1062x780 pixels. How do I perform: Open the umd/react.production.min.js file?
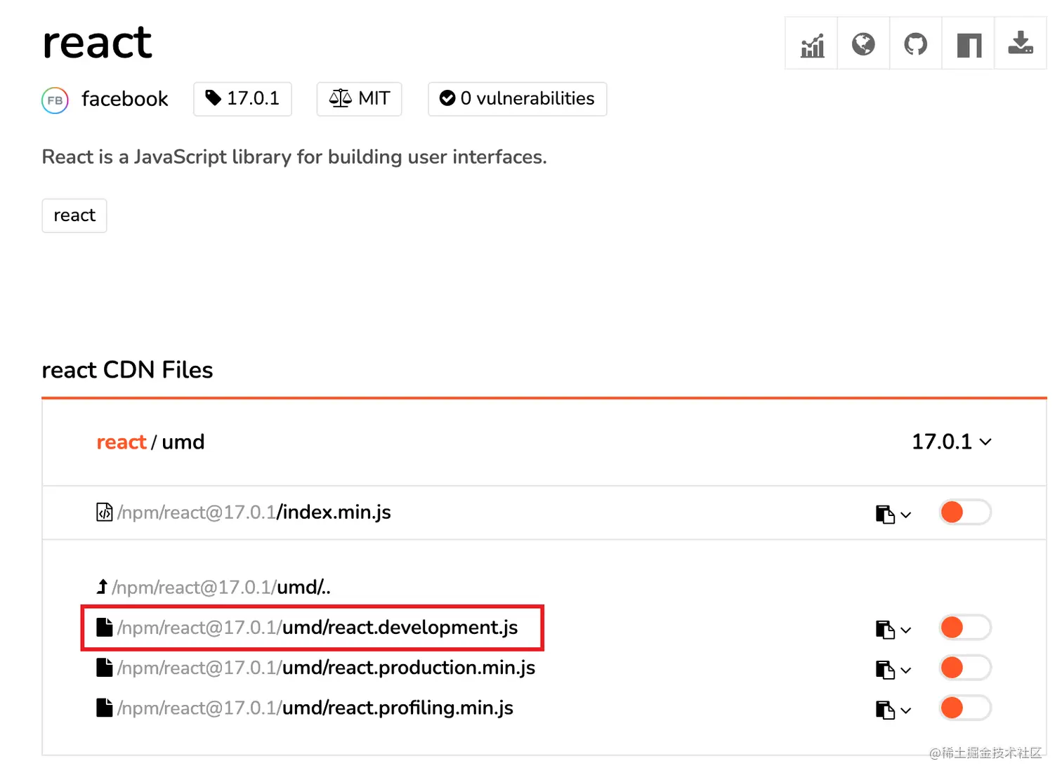pyautogui.click(x=326, y=668)
